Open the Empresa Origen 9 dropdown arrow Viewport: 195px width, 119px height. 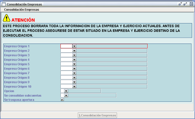point(74,82)
